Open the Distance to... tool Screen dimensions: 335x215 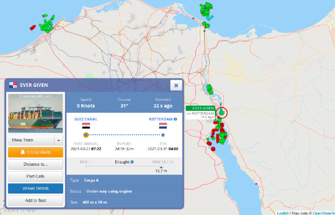[36, 164]
